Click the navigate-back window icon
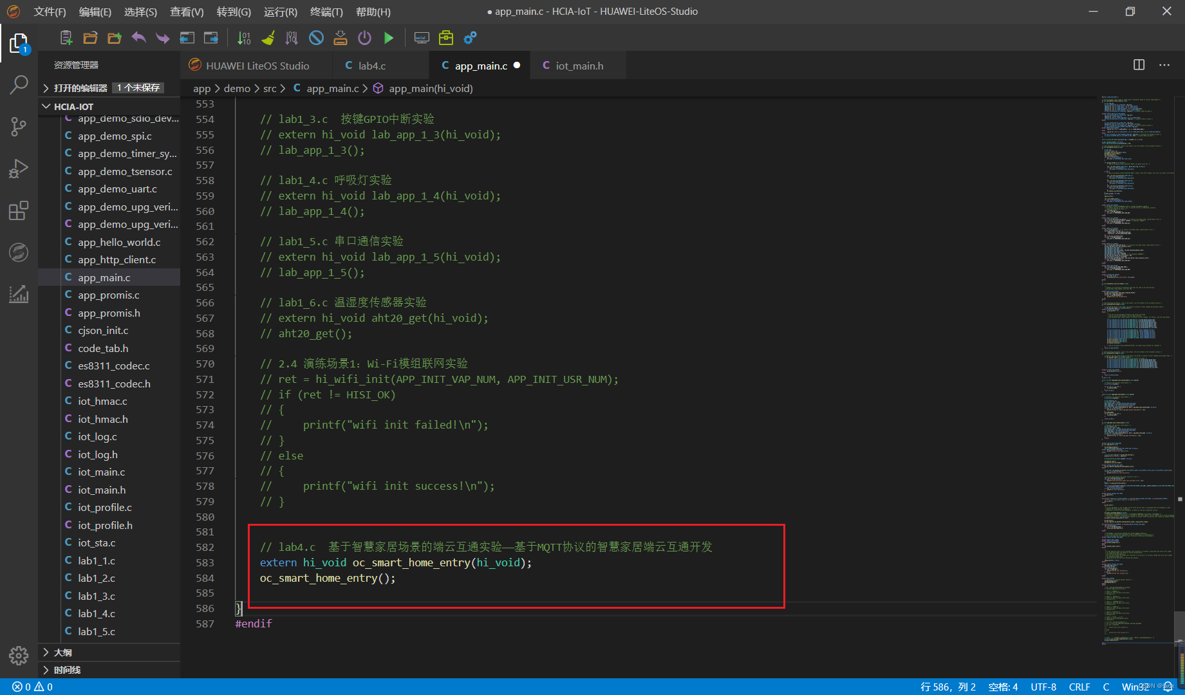1185x695 pixels. coord(187,38)
